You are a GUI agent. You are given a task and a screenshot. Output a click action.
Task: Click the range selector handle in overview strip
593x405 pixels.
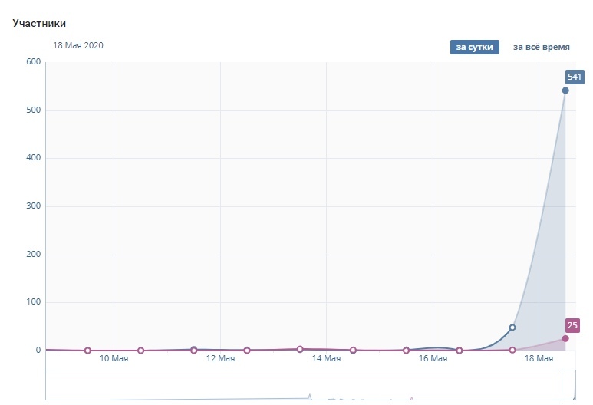(x=568, y=385)
